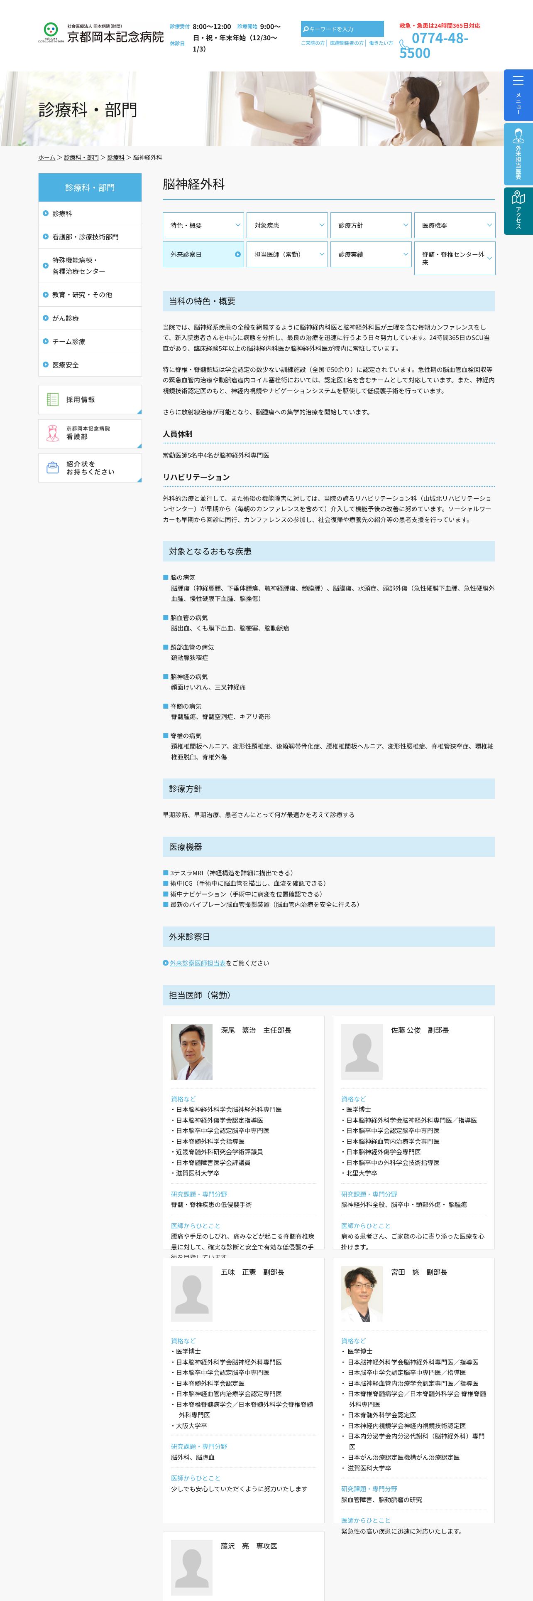533x1601 pixels.
Task: Open the チーム診療 sidebar item
Action: point(90,341)
